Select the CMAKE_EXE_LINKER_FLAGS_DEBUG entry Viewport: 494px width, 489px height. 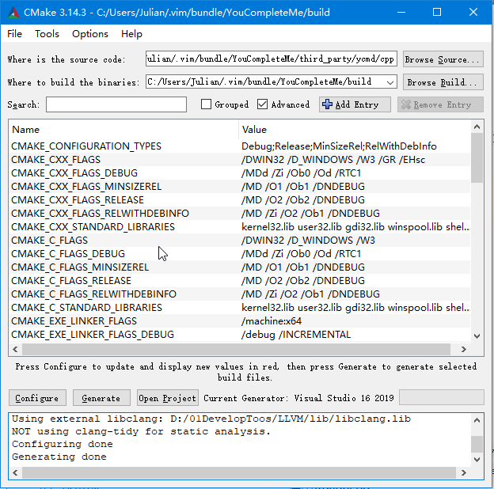tap(93, 335)
